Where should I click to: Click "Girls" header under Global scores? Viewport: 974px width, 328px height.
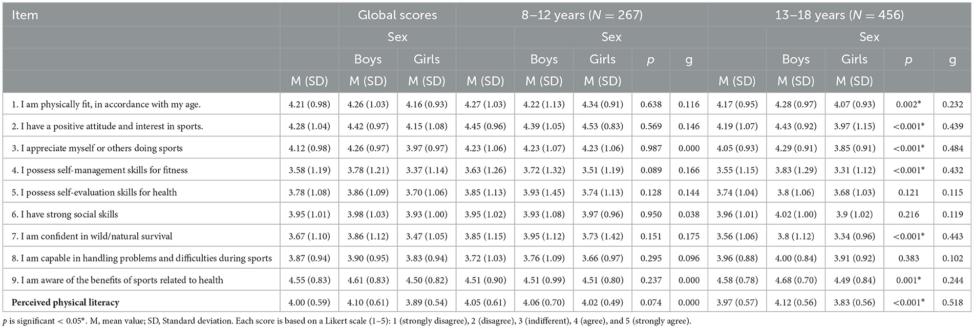click(x=427, y=59)
